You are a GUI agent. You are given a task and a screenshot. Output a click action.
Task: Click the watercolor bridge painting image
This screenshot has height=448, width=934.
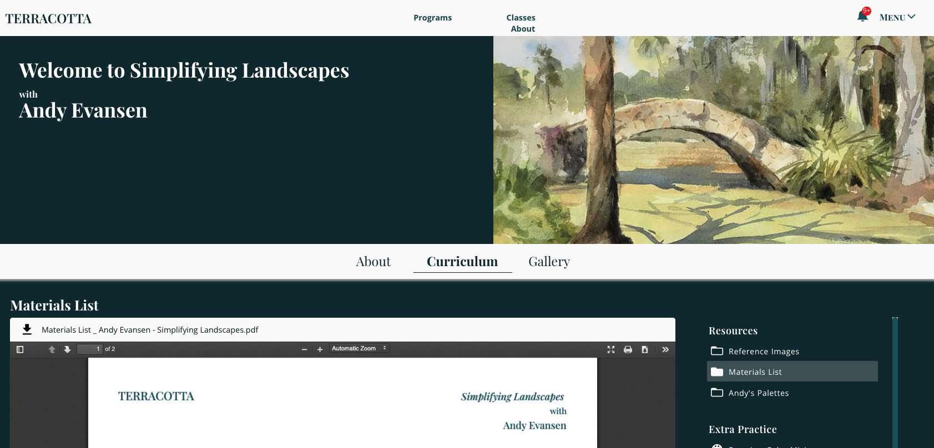[x=714, y=140]
